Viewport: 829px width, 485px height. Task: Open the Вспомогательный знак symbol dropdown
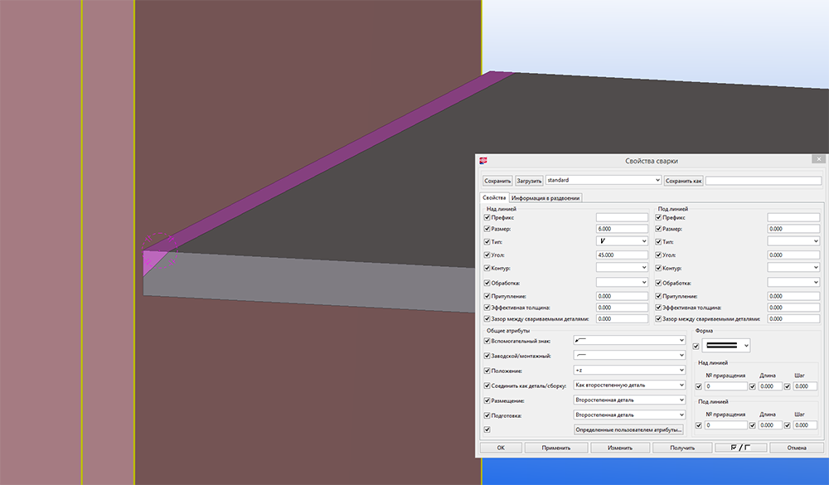tap(628, 341)
